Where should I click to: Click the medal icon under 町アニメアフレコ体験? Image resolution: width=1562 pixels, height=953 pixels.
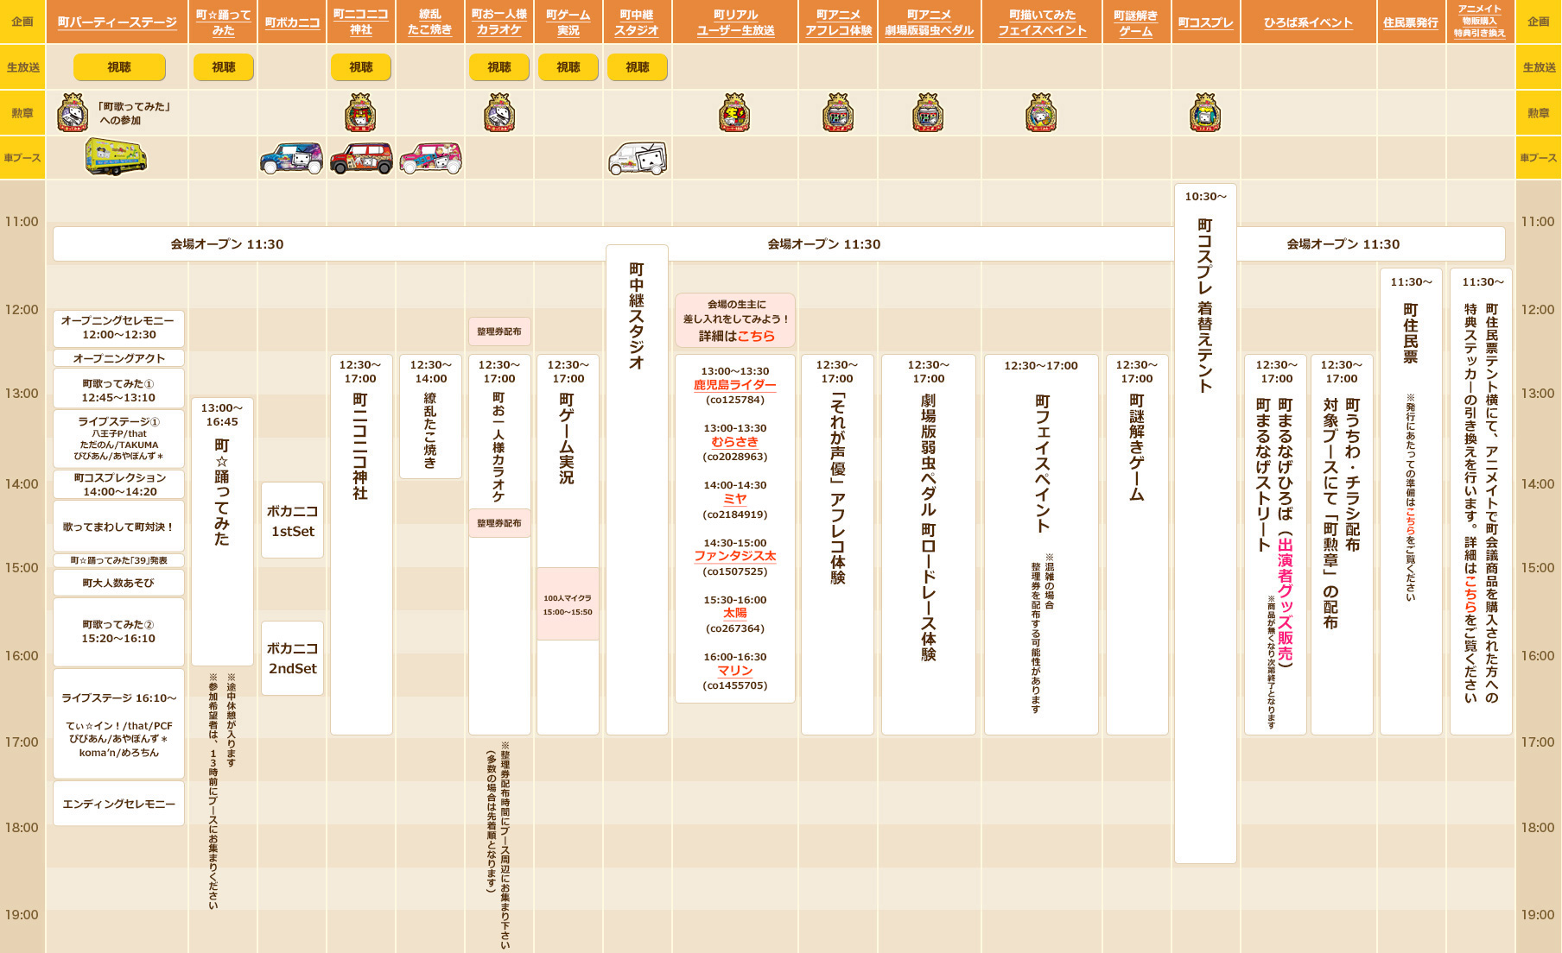click(x=838, y=113)
